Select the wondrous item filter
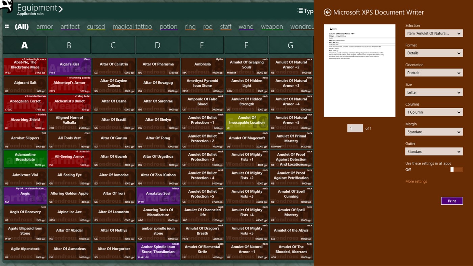Screen dimensions: 473x266 pos(302,27)
